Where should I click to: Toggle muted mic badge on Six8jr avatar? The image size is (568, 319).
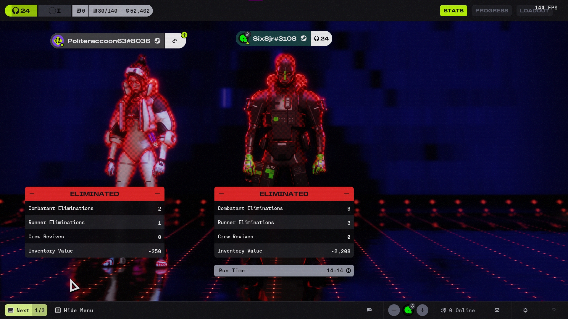click(x=248, y=35)
